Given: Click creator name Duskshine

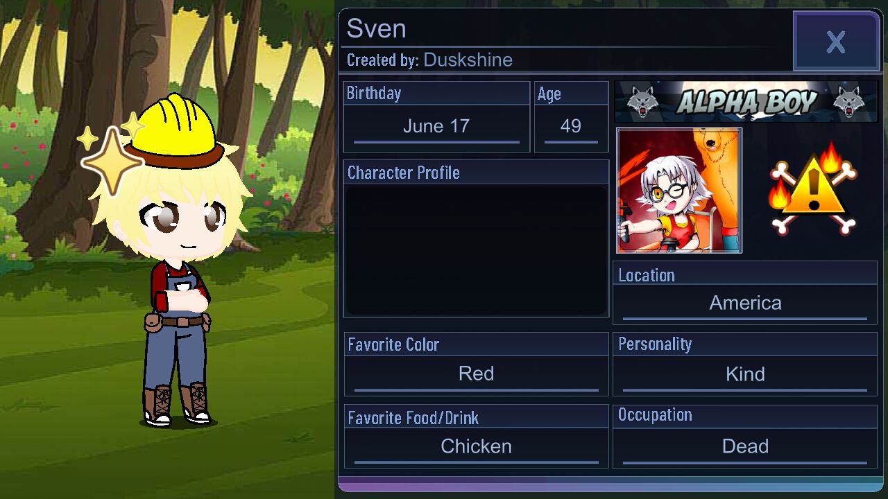Looking at the screenshot, I should coord(468,60).
